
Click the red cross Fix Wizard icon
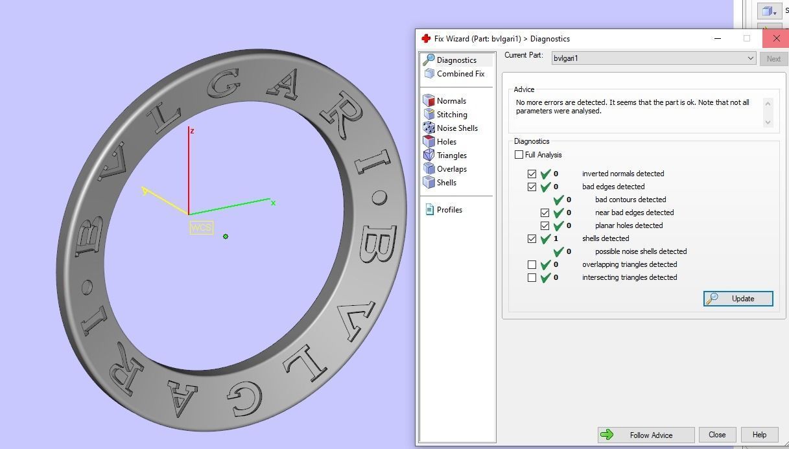pyautogui.click(x=426, y=39)
